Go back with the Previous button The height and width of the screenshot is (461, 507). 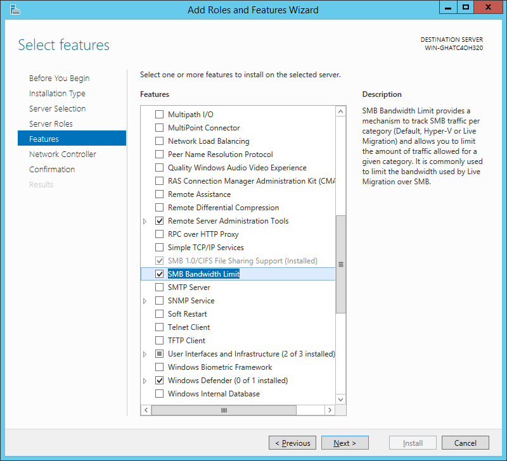coord(292,443)
